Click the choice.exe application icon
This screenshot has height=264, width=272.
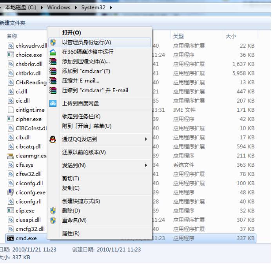(x=10, y=55)
